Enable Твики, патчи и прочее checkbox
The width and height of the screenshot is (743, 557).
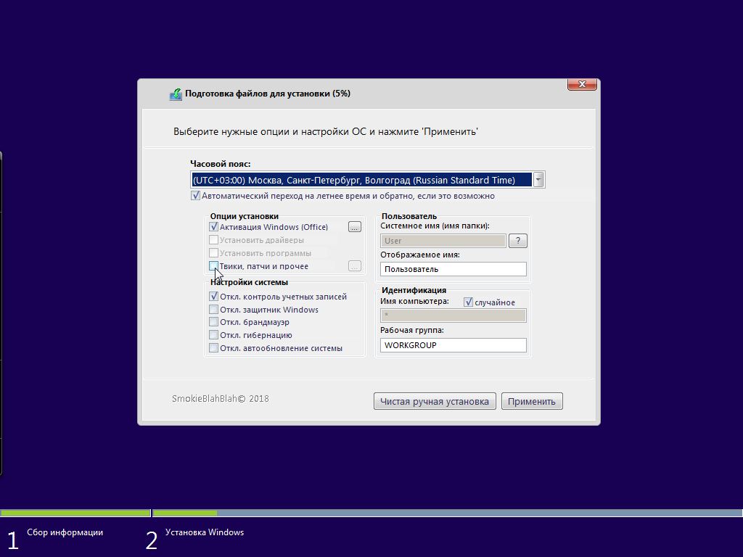(214, 265)
